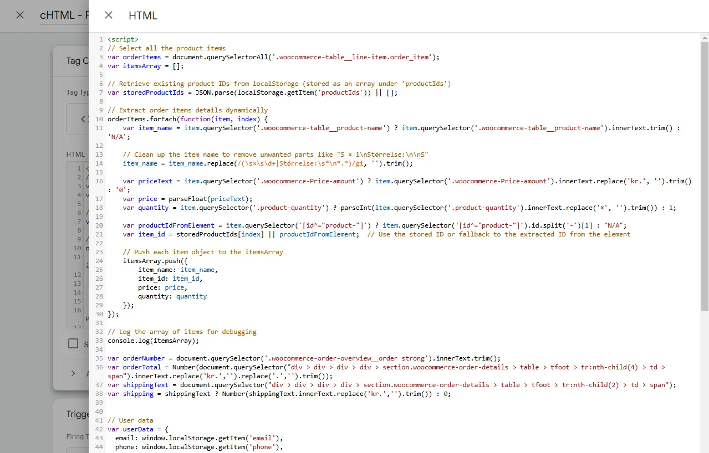Click the HTML panel title

[x=143, y=16]
